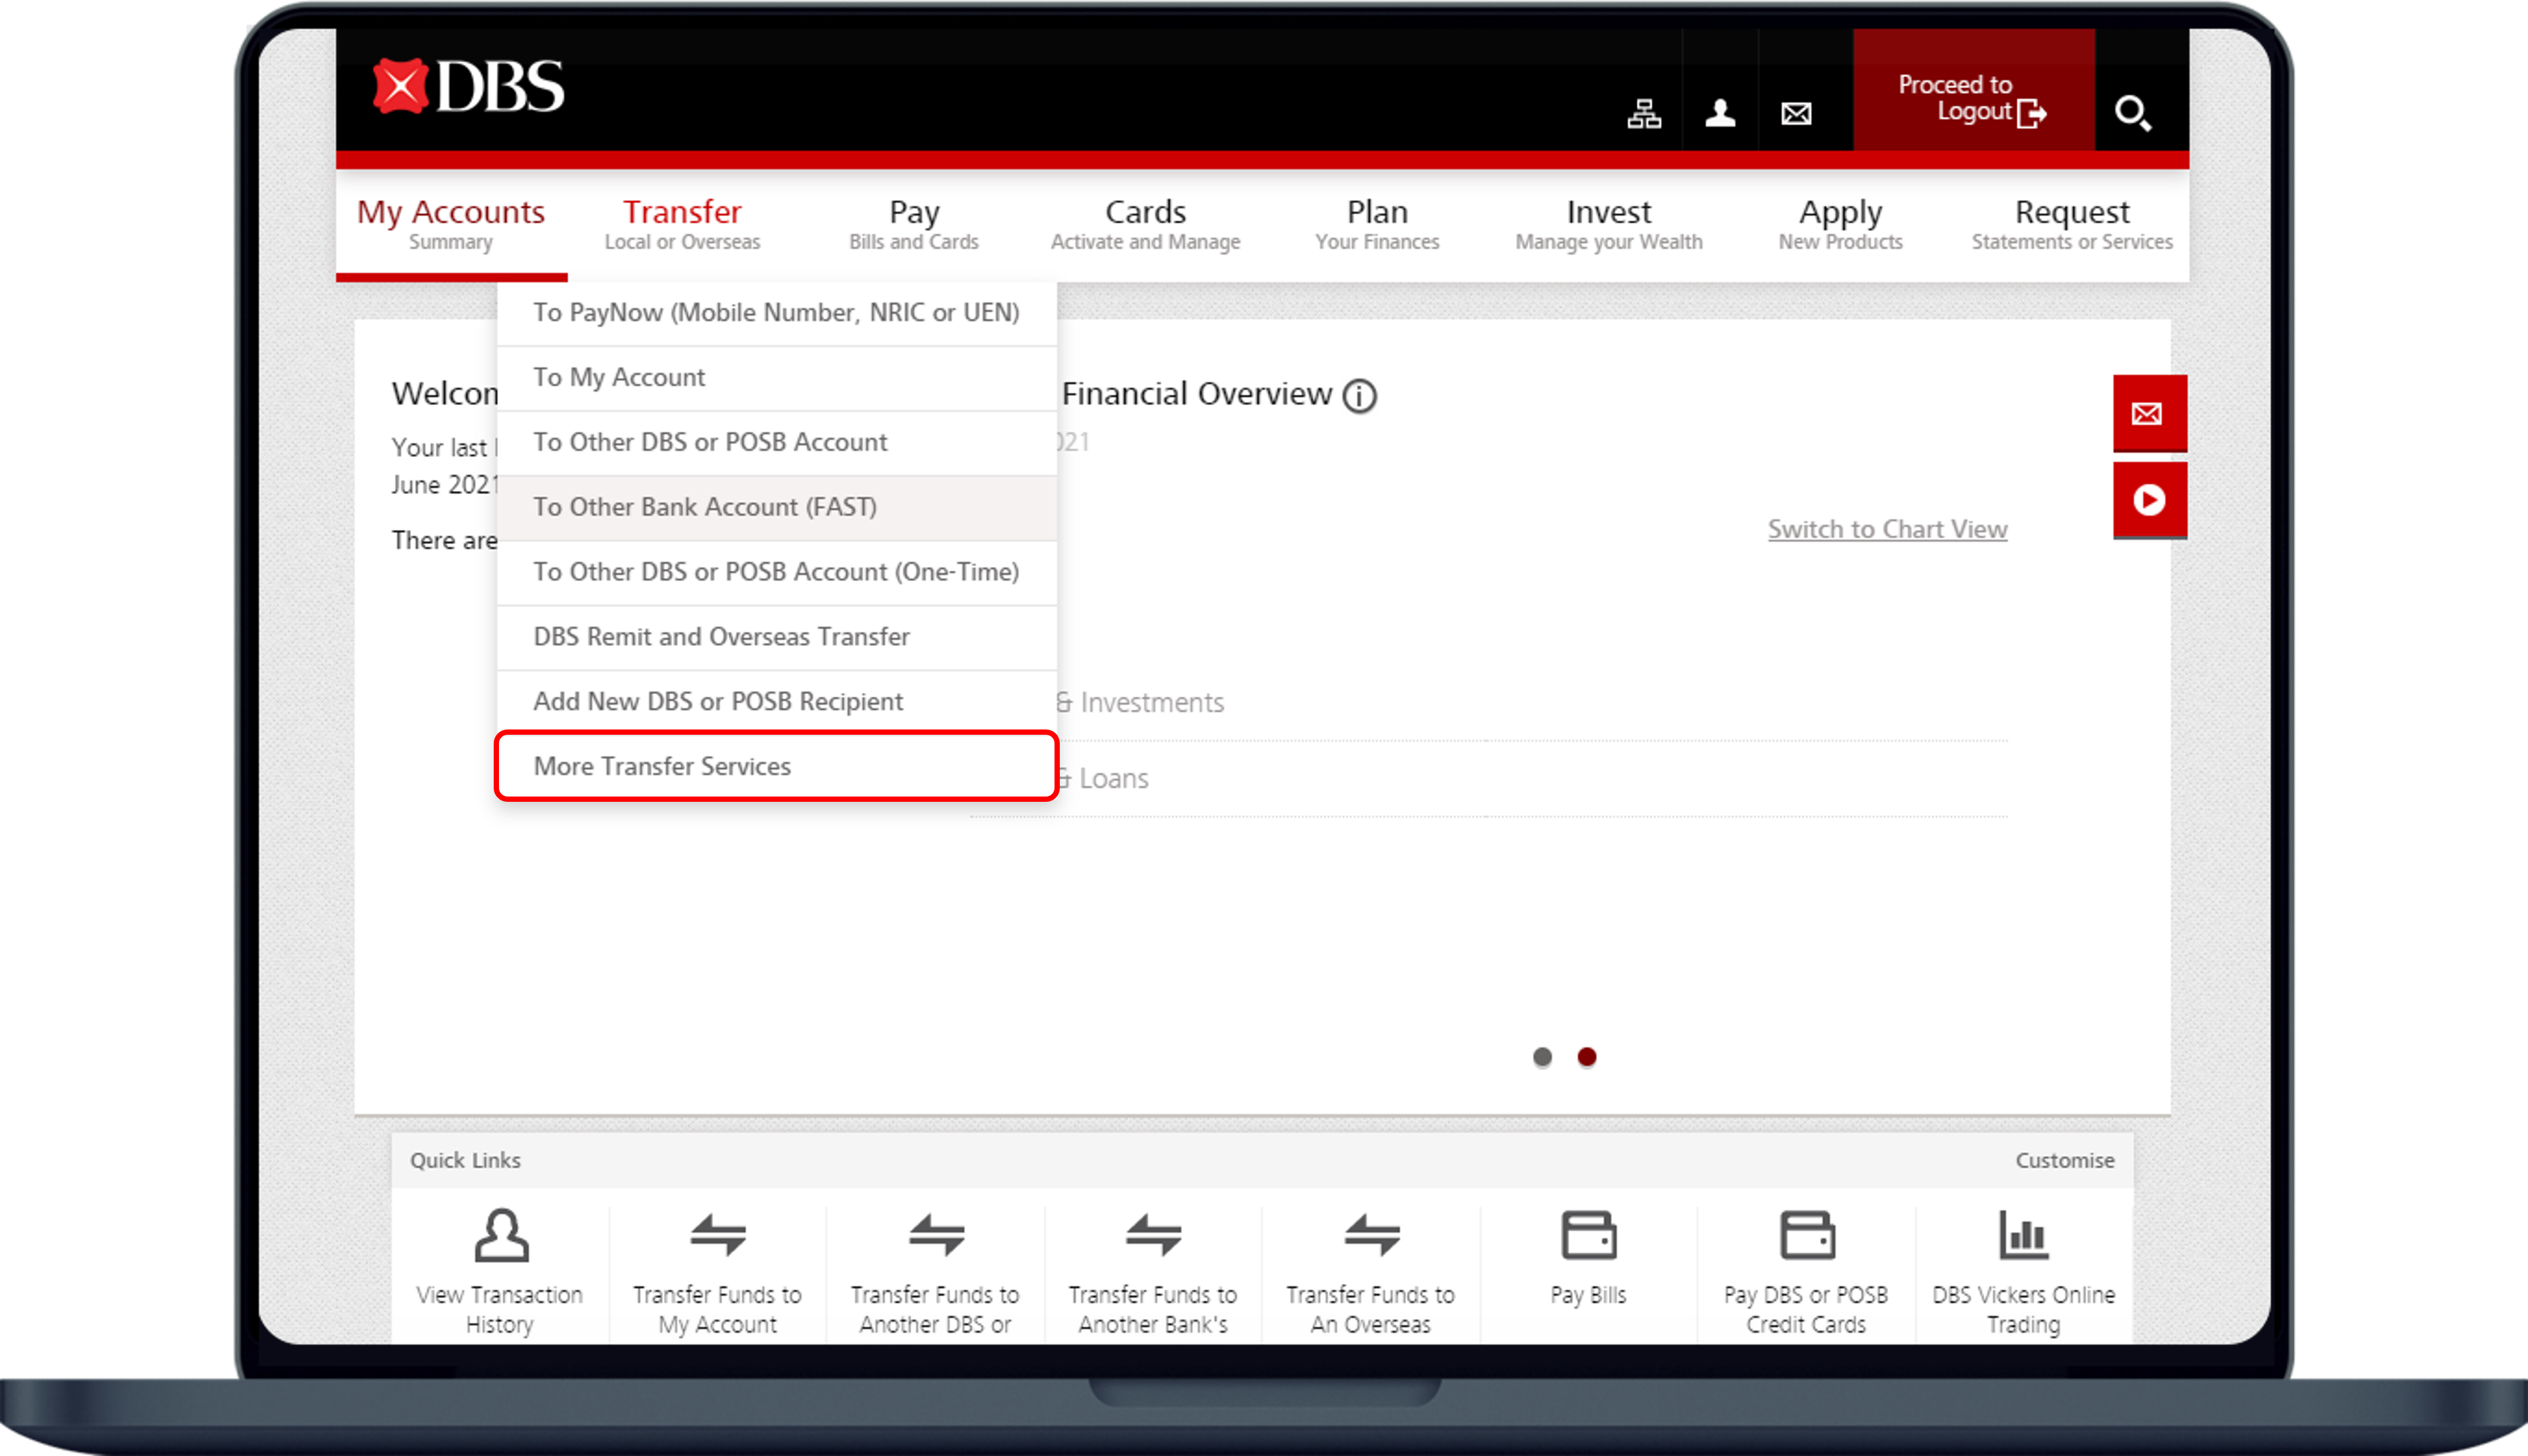2528x1456 pixels.
Task: Click Customise in Quick Links
Action: (2064, 1160)
